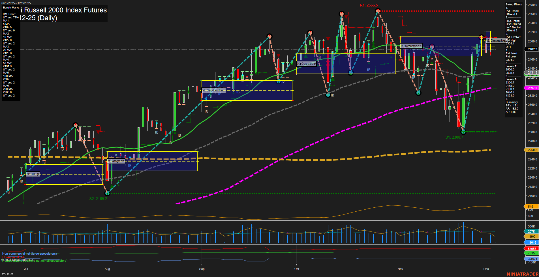Click the Aug label on the time axis

point(107,269)
